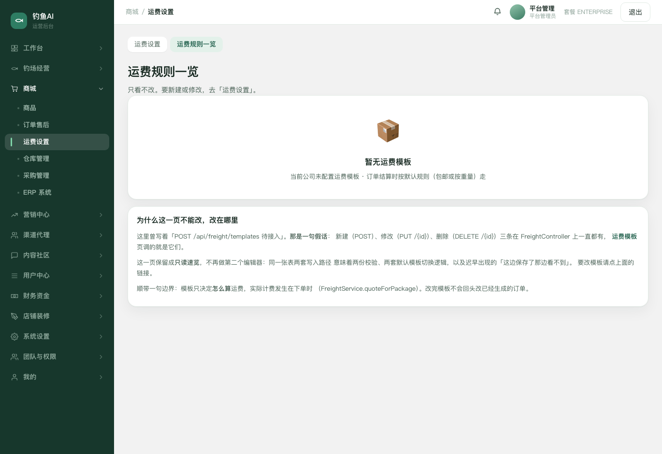Screen dimensions: 662x454
Task: Select 运费设置 in the sidebar submenu
Action: (x=57, y=142)
